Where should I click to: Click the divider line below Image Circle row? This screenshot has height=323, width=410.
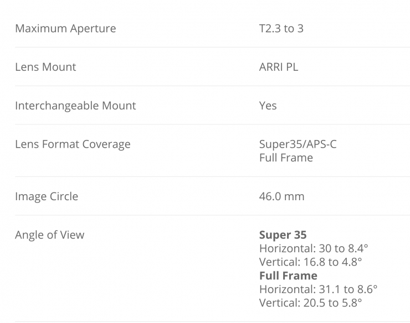tap(205, 215)
